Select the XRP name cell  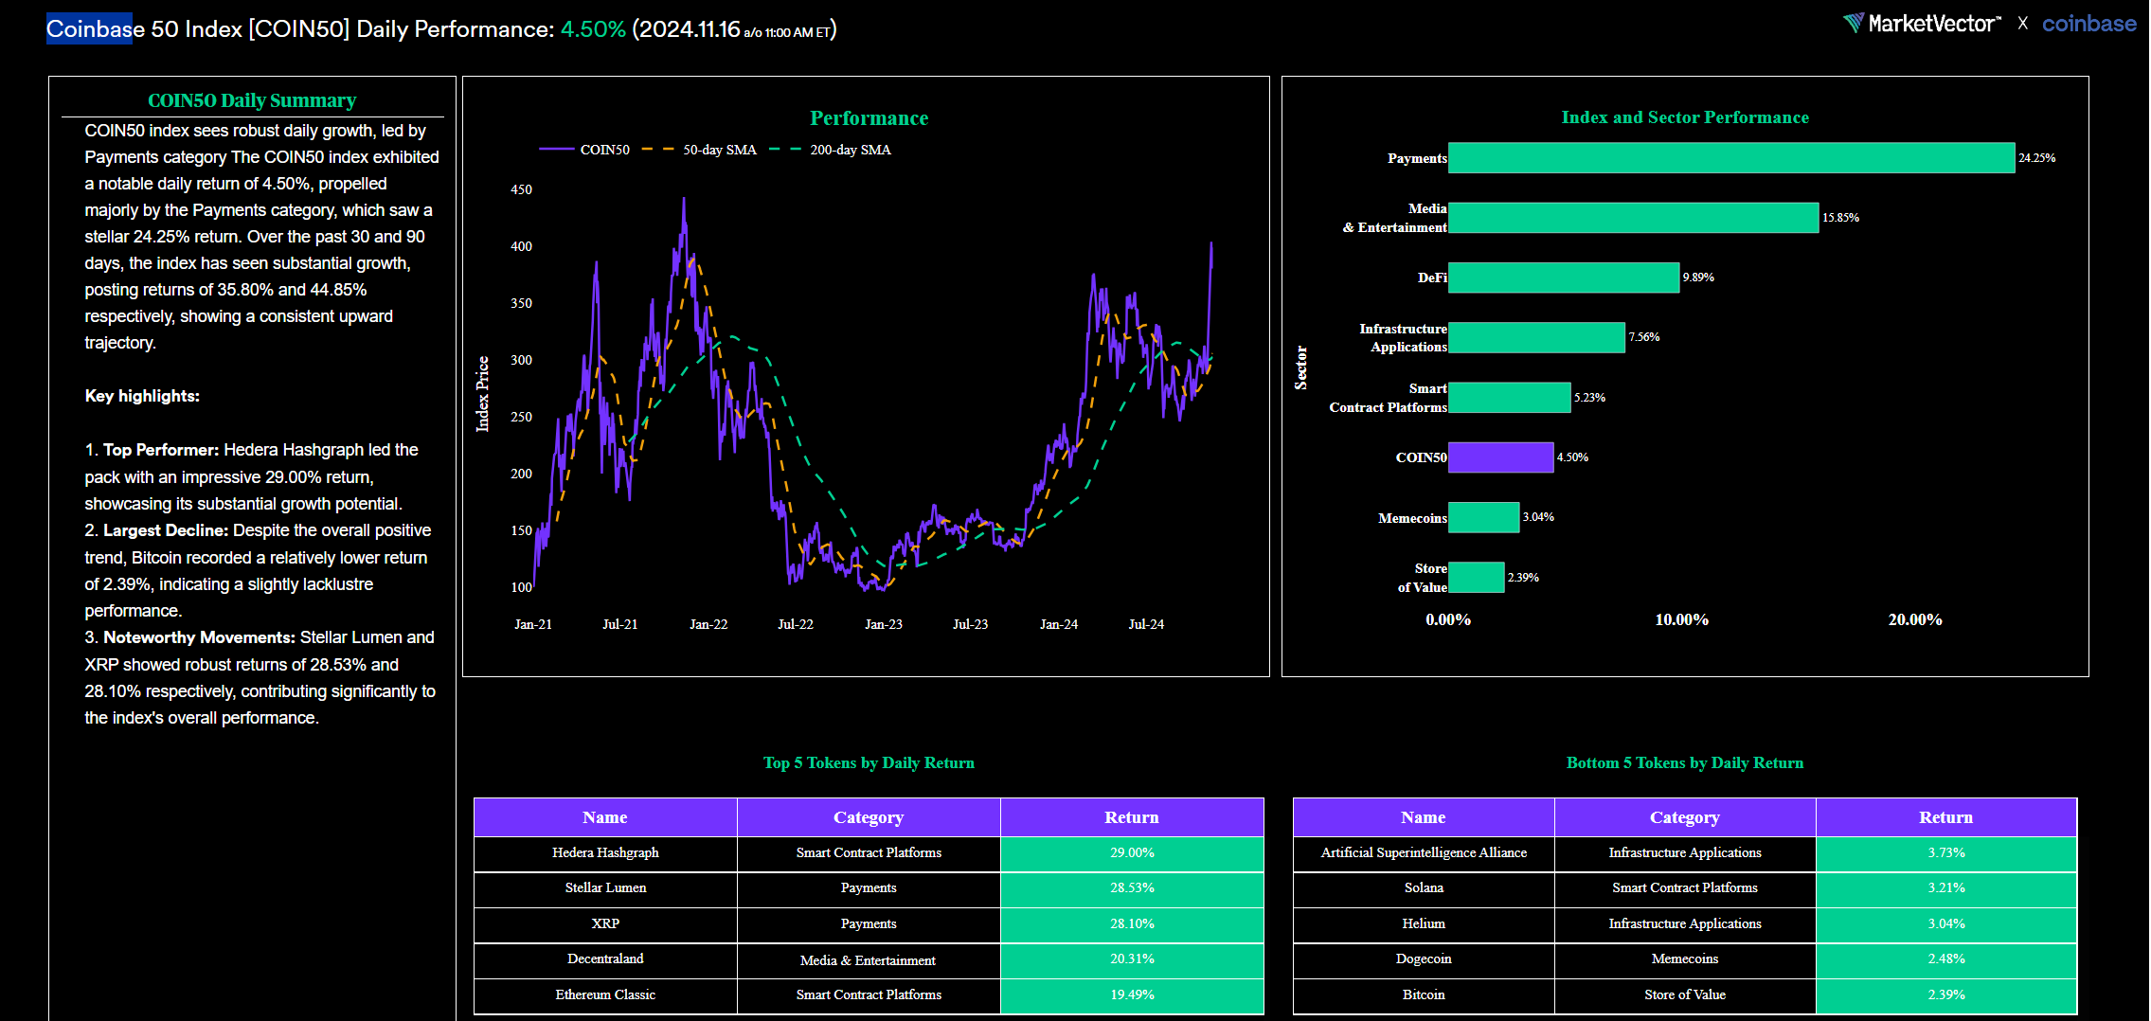pyautogui.click(x=605, y=924)
